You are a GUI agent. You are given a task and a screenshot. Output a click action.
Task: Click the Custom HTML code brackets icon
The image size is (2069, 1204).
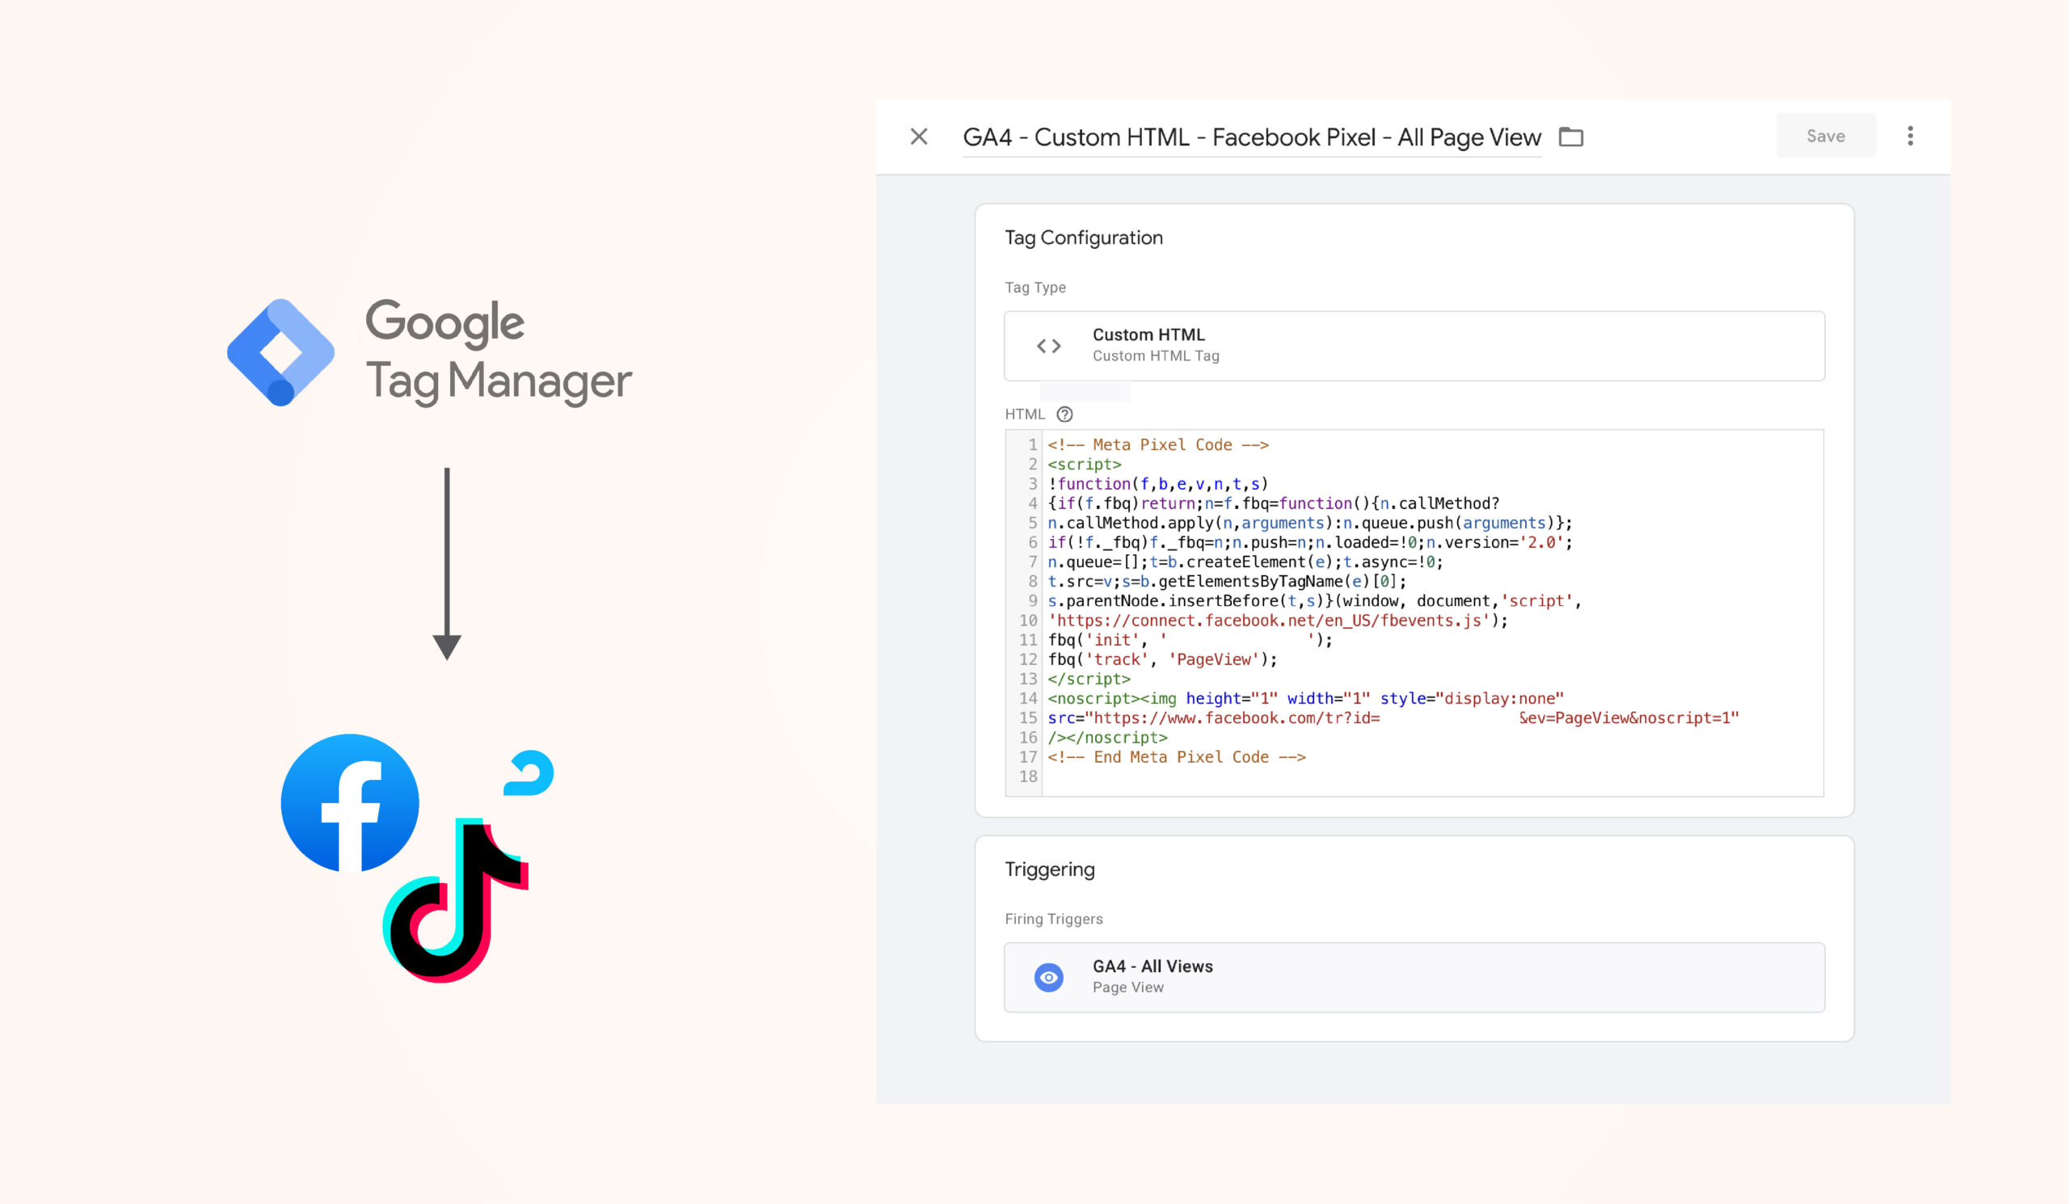click(x=1048, y=346)
